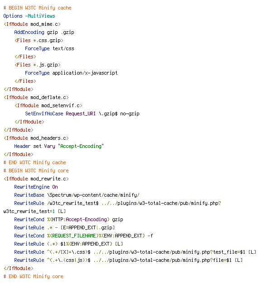Image resolution: width=272 pixels, height=284 pixels.
Task: Click the 'RewriteBase \Spectrum' line
Action: coord(77,195)
